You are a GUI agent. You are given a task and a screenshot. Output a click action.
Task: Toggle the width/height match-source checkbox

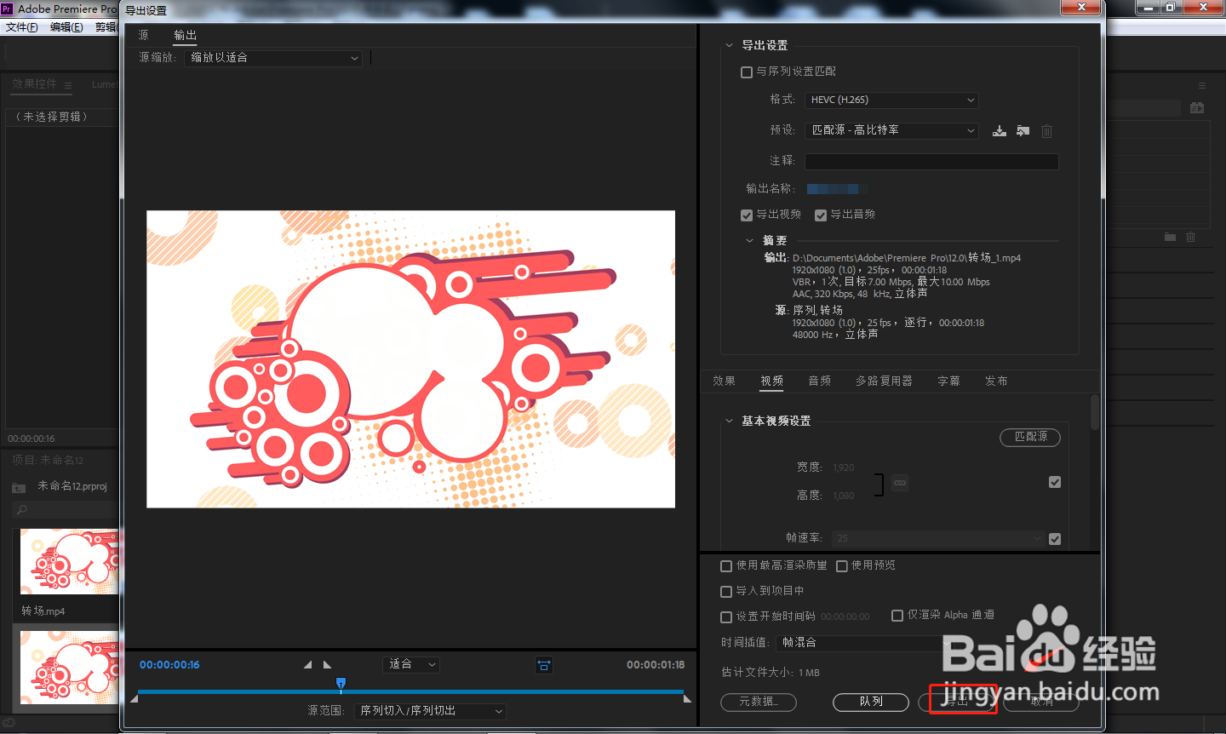(1055, 482)
